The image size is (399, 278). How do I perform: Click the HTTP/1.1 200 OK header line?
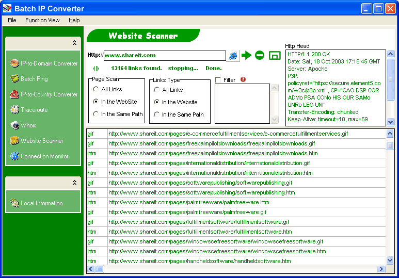pos(309,54)
